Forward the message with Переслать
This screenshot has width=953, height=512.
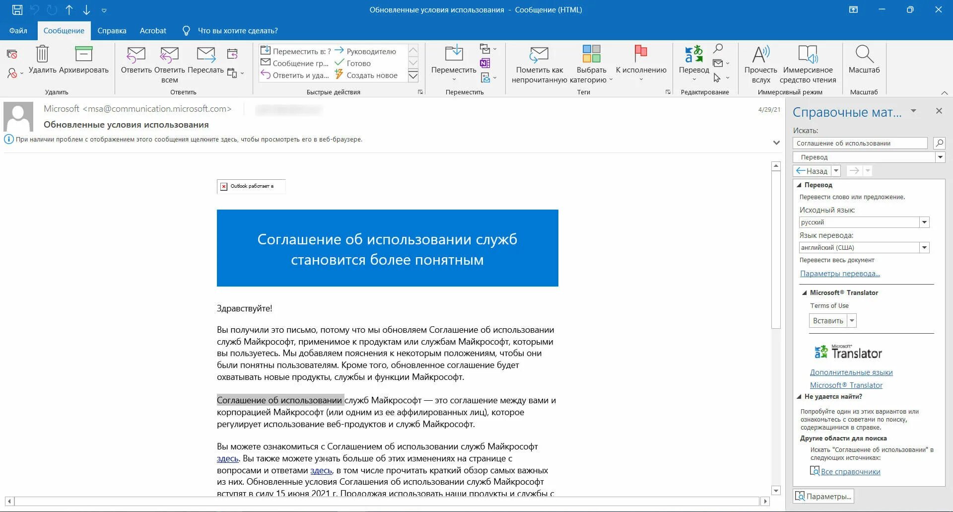click(205, 61)
